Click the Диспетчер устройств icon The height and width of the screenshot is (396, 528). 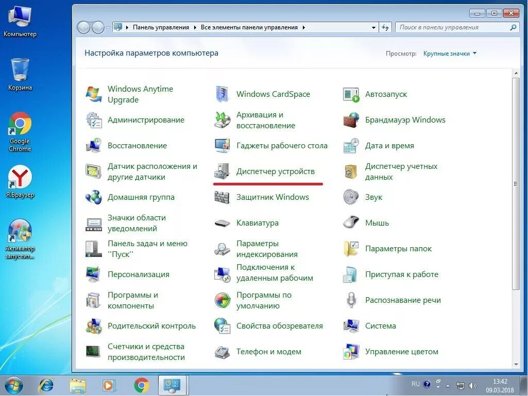click(222, 171)
